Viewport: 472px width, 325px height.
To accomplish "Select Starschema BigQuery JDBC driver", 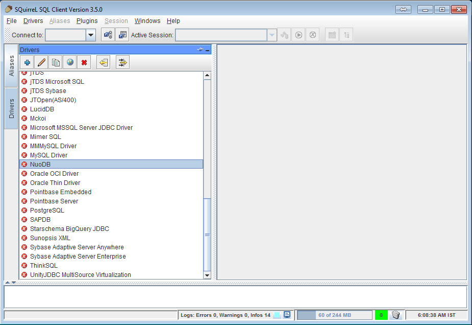I will coord(111,229).
